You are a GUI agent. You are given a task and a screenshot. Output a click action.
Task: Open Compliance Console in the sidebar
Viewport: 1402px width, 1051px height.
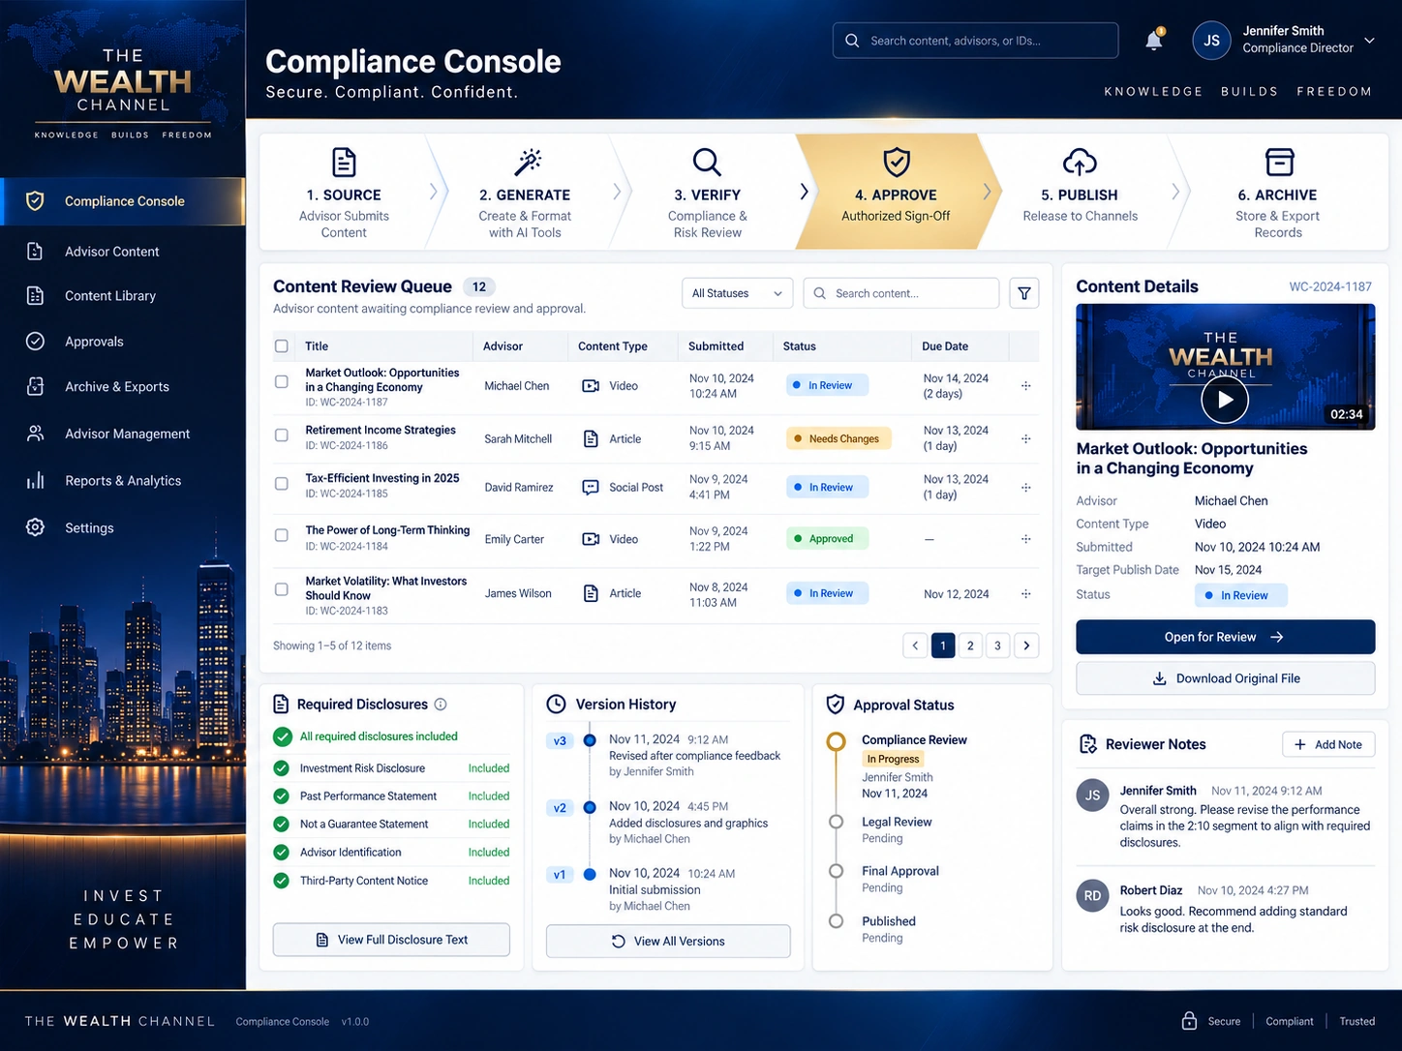tap(123, 201)
